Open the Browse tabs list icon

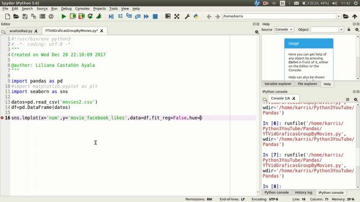point(42,16)
